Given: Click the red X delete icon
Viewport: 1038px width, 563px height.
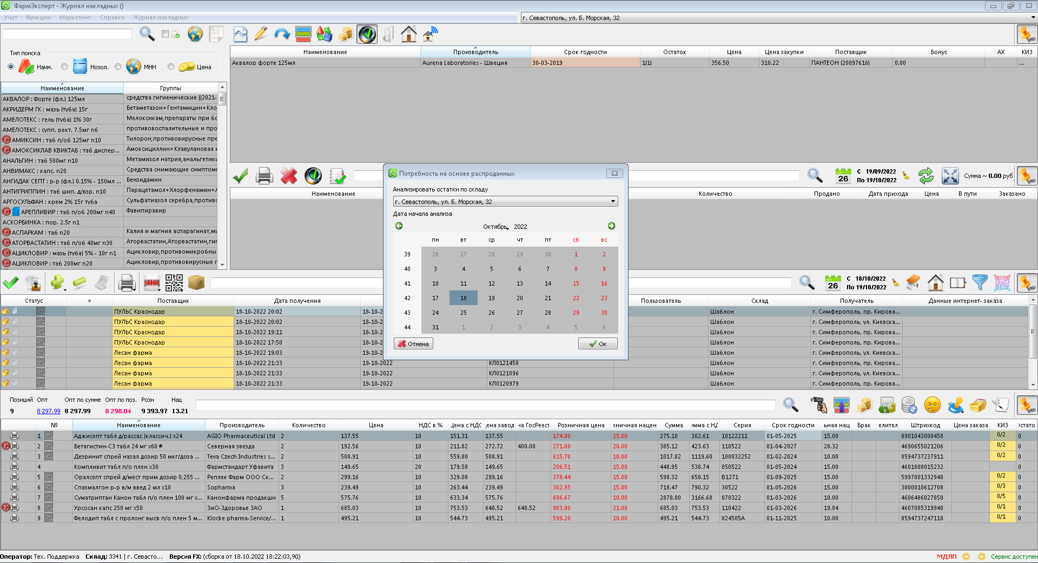Looking at the screenshot, I should [x=288, y=176].
